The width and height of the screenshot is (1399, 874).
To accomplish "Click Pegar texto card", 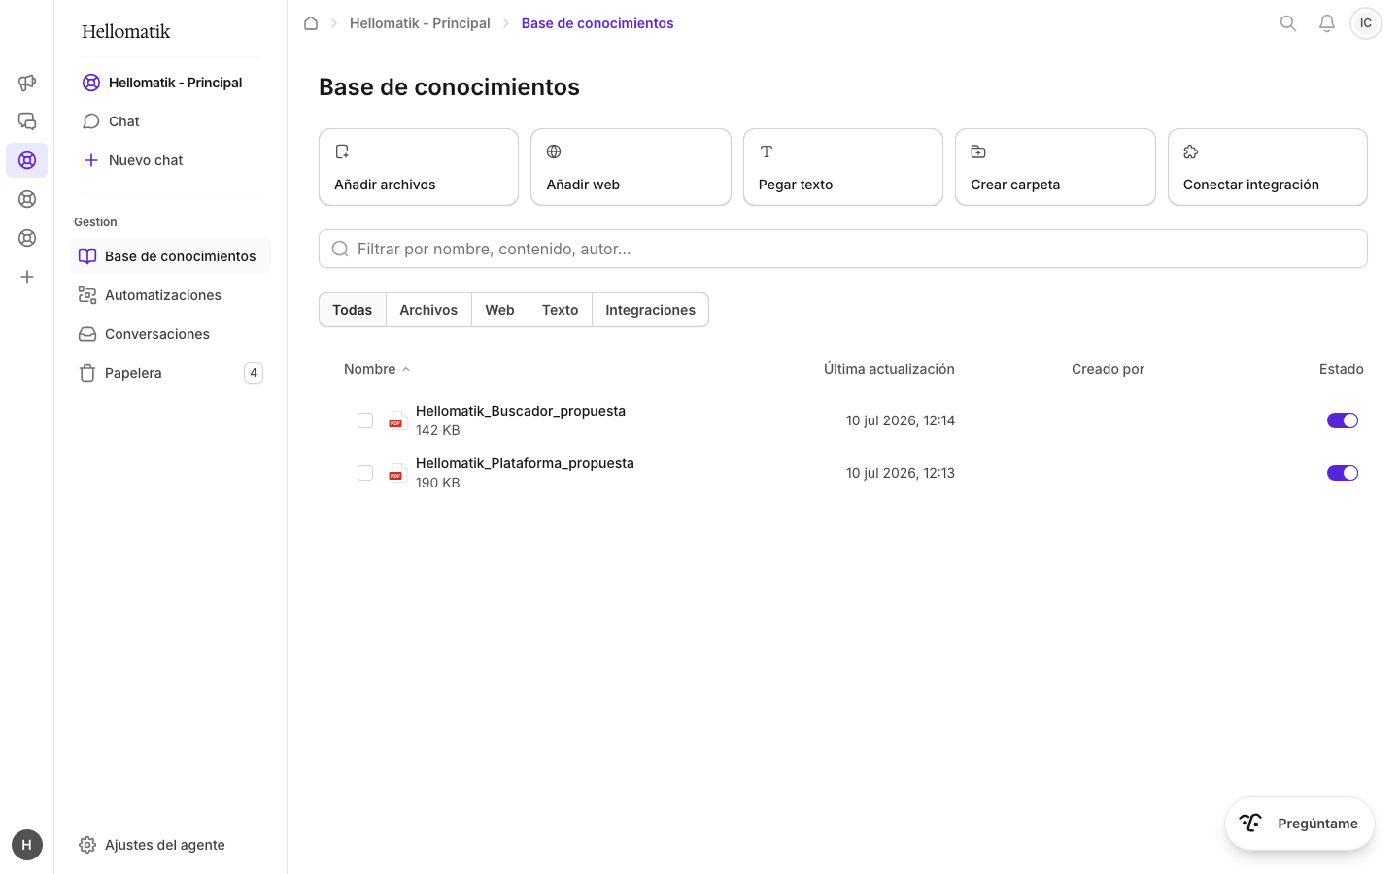I will coord(843,167).
